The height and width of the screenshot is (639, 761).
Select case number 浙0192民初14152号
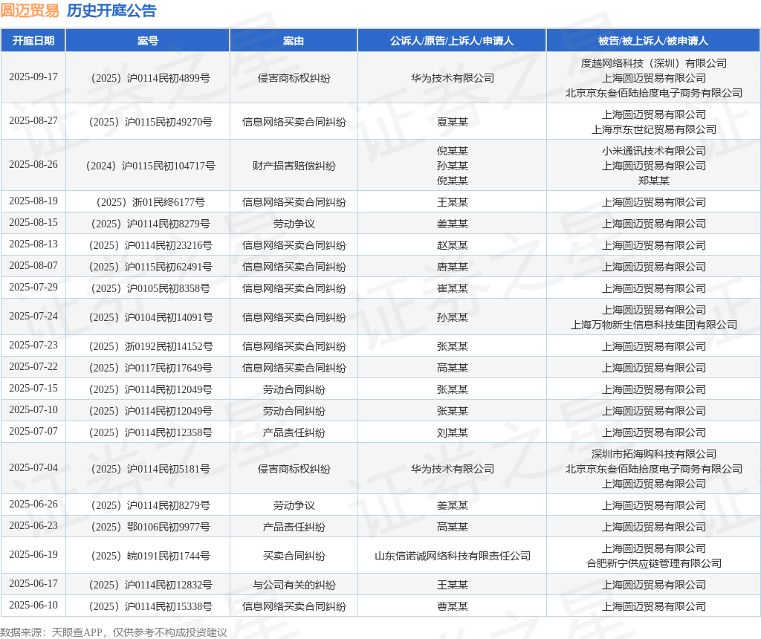pyautogui.click(x=150, y=346)
